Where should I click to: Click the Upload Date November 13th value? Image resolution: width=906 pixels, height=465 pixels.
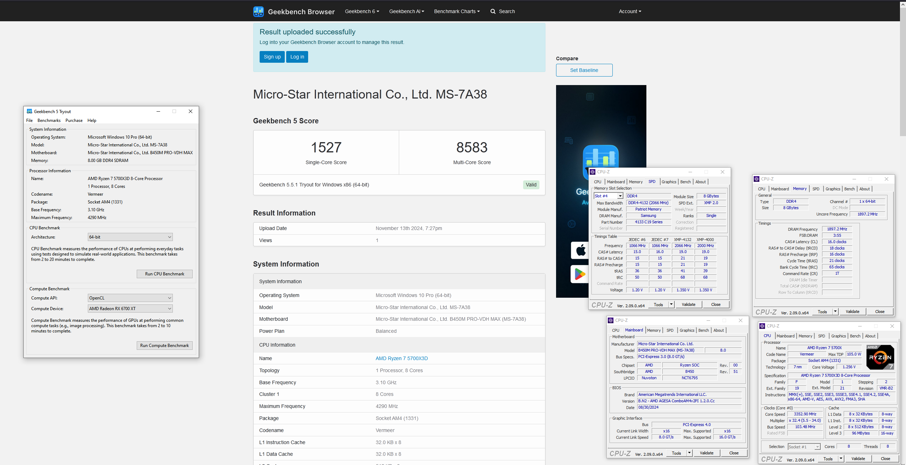[x=409, y=228]
